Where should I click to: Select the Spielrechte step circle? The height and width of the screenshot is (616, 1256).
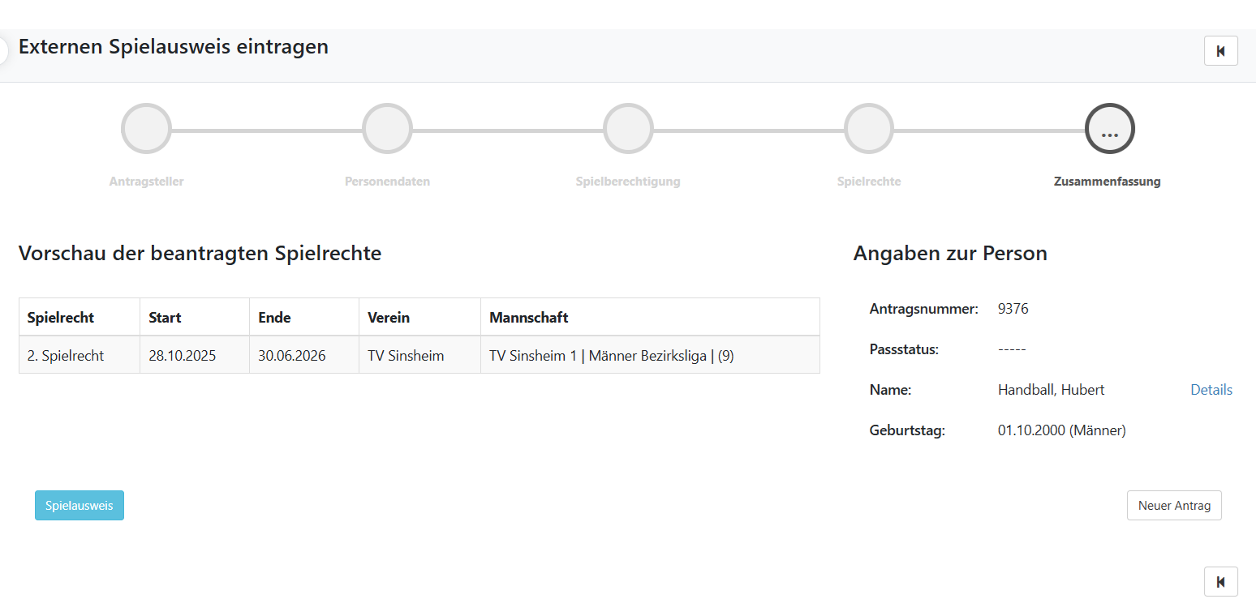click(x=869, y=129)
